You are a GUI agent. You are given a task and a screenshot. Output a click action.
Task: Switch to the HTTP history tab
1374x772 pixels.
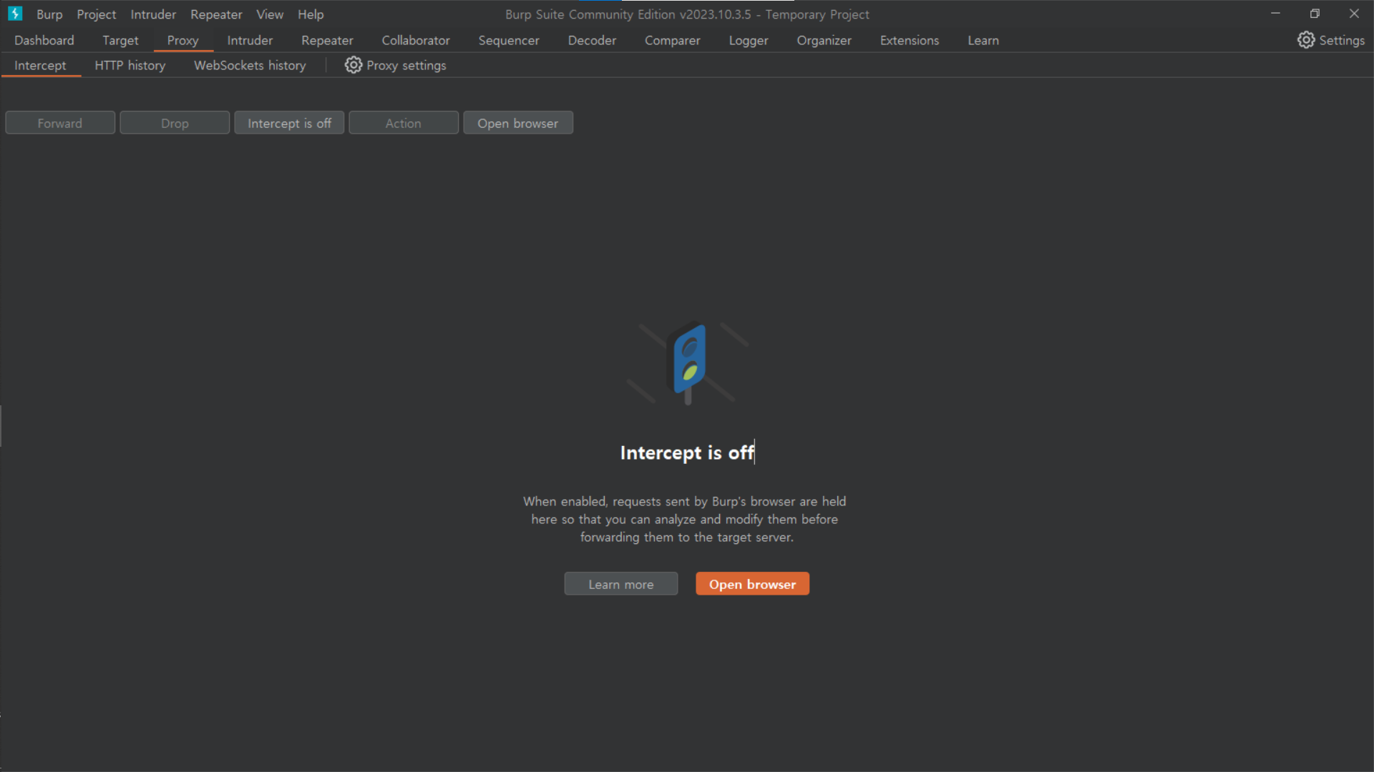click(130, 65)
